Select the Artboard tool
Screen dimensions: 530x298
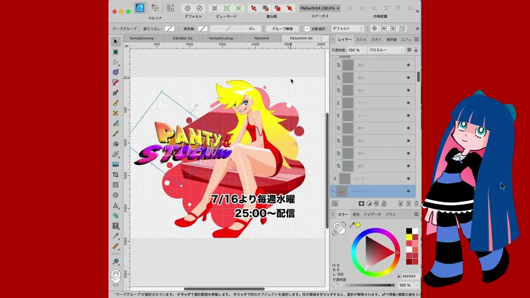[x=116, y=52]
